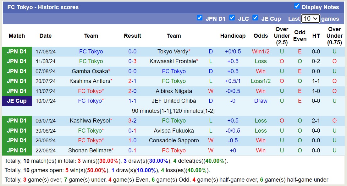Select Consadole Sapporo team link
Image resolution: width=347 pixels, height=186 pixels.
pyautogui.click(x=174, y=140)
